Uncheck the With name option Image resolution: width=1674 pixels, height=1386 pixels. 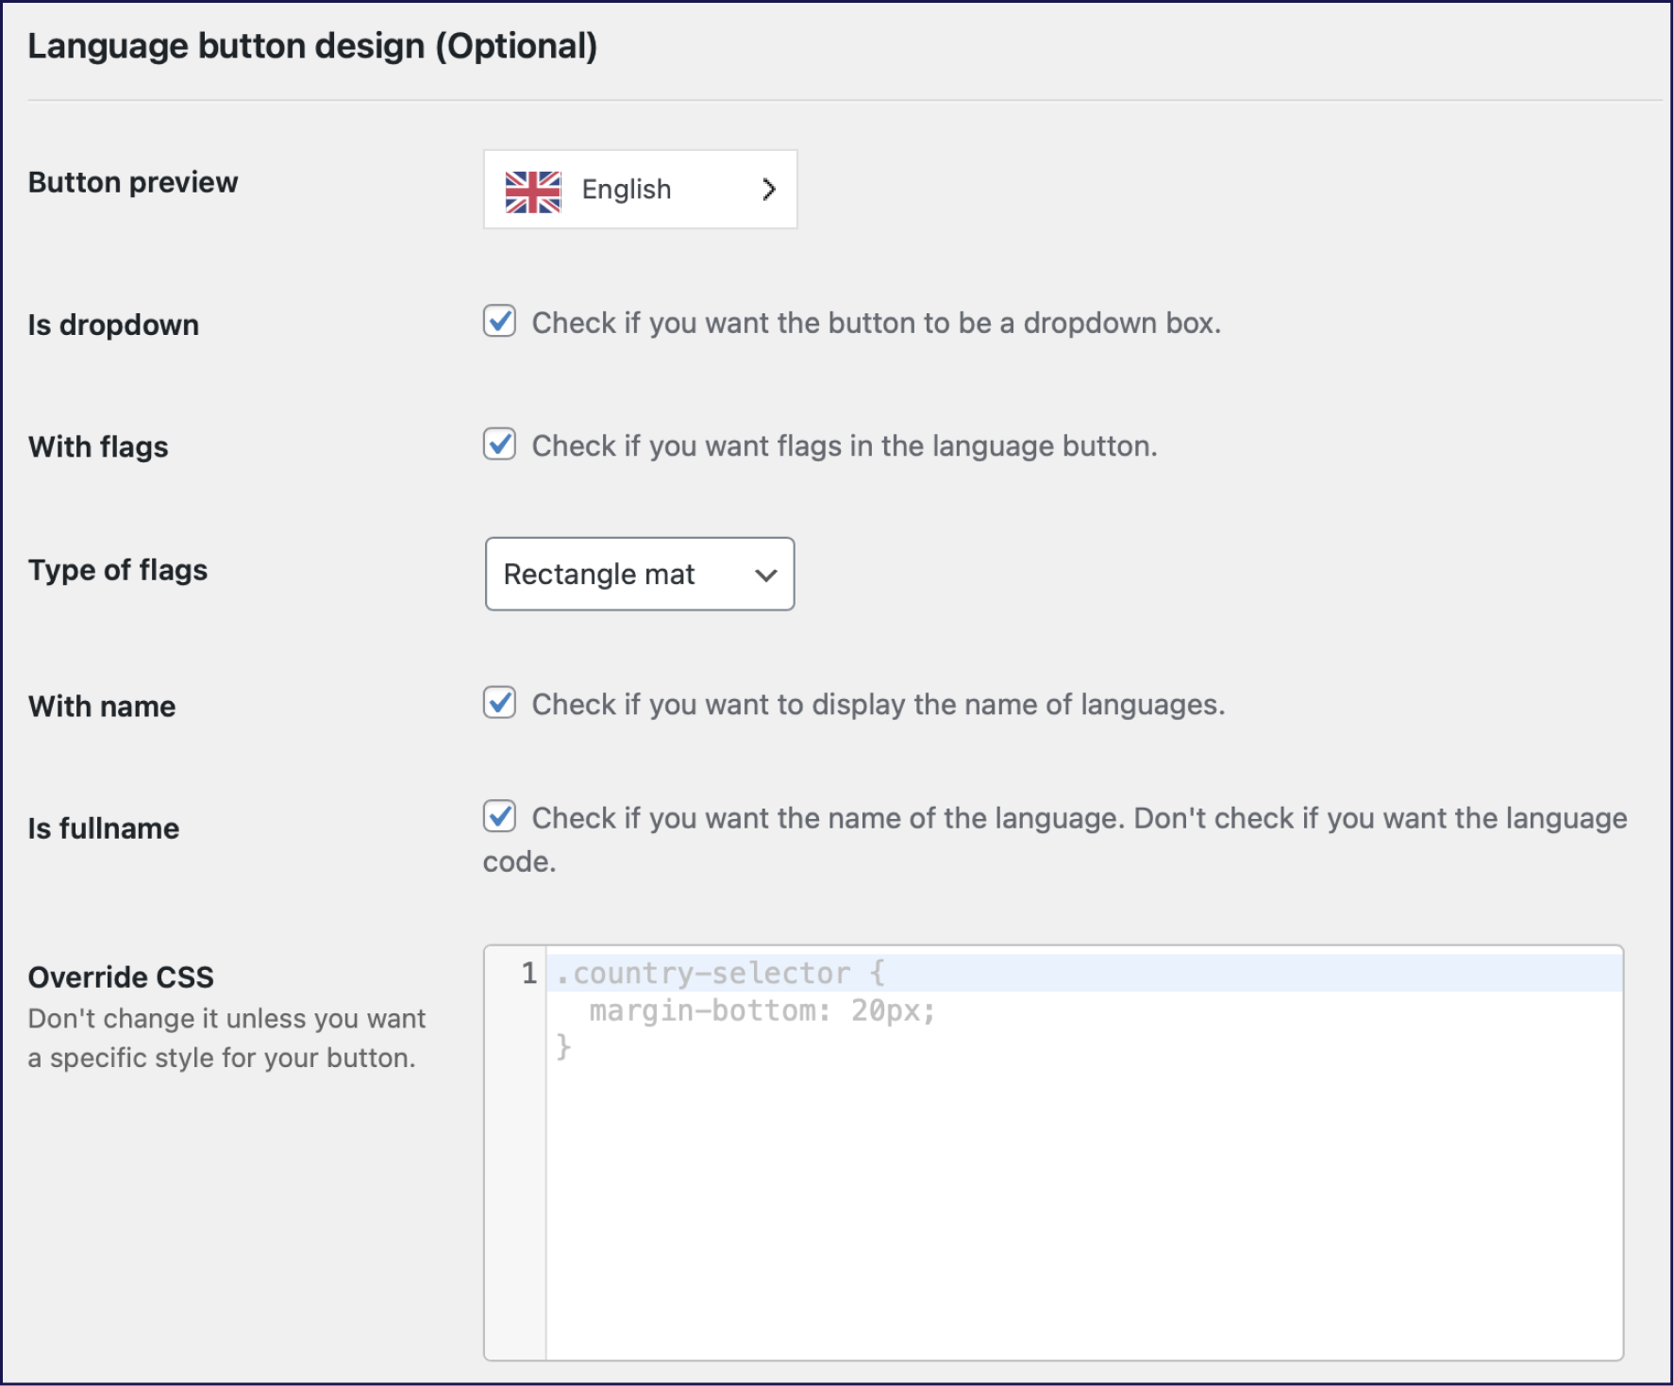point(501,703)
